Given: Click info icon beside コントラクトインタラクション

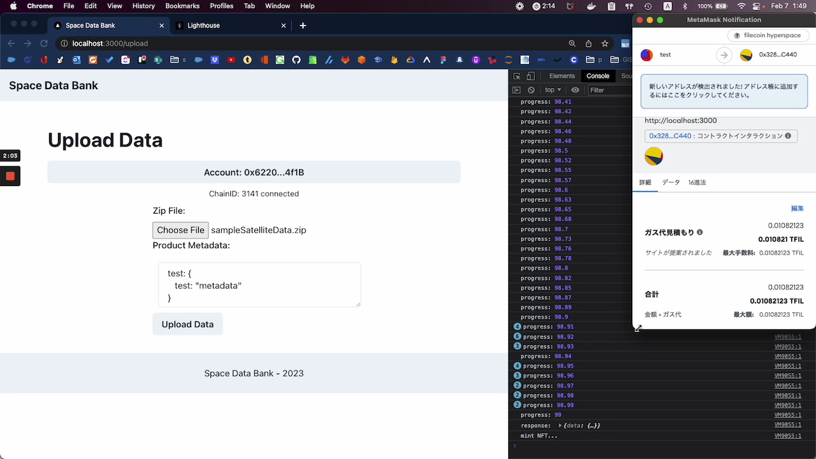Looking at the screenshot, I should [x=788, y=136].
